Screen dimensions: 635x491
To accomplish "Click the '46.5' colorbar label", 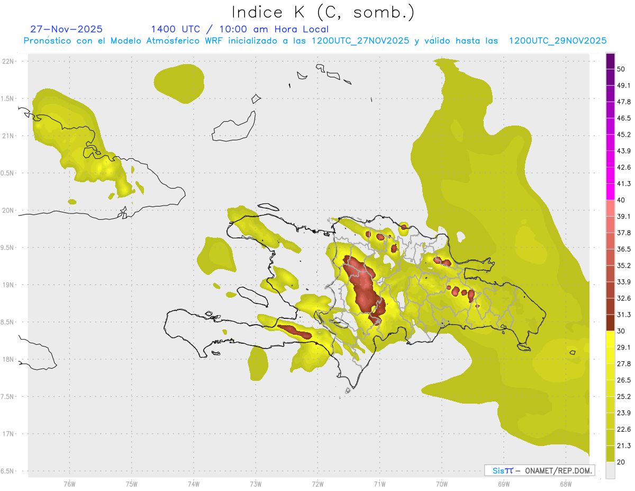I will pyautogui.click(x=624, y=119).
